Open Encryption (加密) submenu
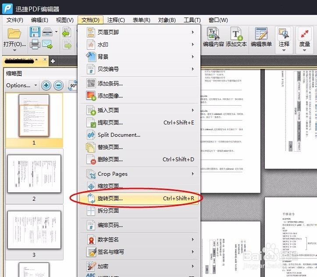This screenshot has width=317, height=277. (x=139, y=266)
